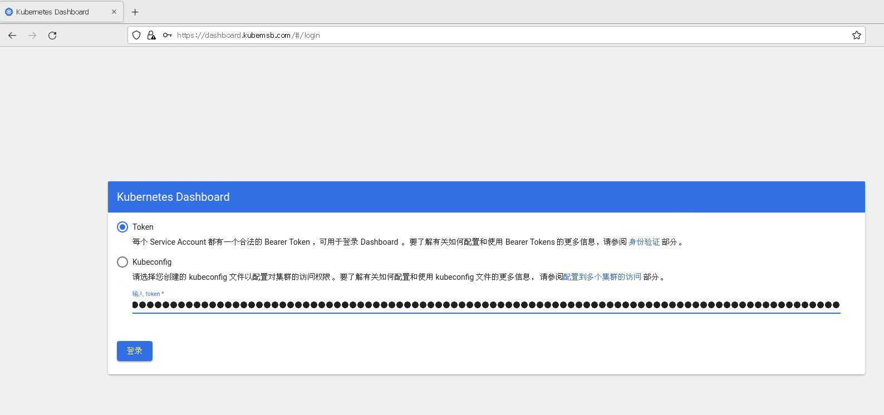Bookmark this page with the star
This screenshot has width=884, height=415.
click(x=856, y=36)
